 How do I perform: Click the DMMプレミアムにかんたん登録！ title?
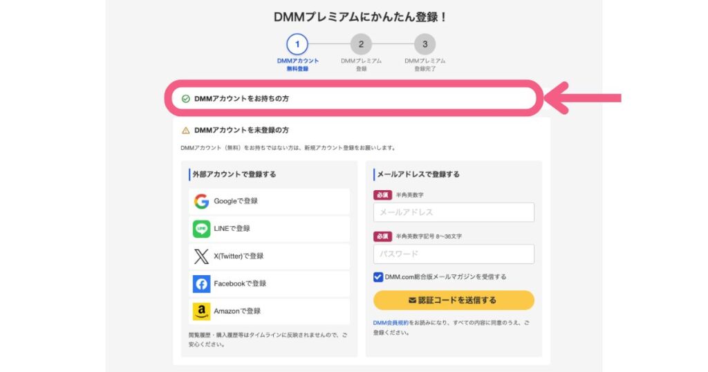click(360, 17)
